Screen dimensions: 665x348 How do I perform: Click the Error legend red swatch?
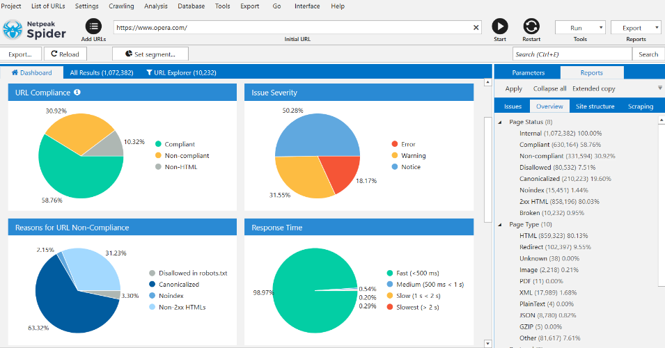tap(394, 144)
